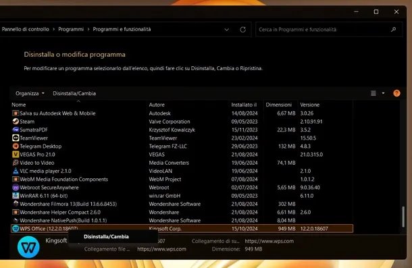Click the WPS Office row icon
The image size is (412, 268).
16,229
